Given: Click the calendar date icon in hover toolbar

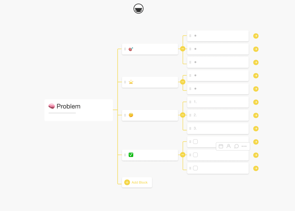Looking at the screenshot, I should [221, 146].
